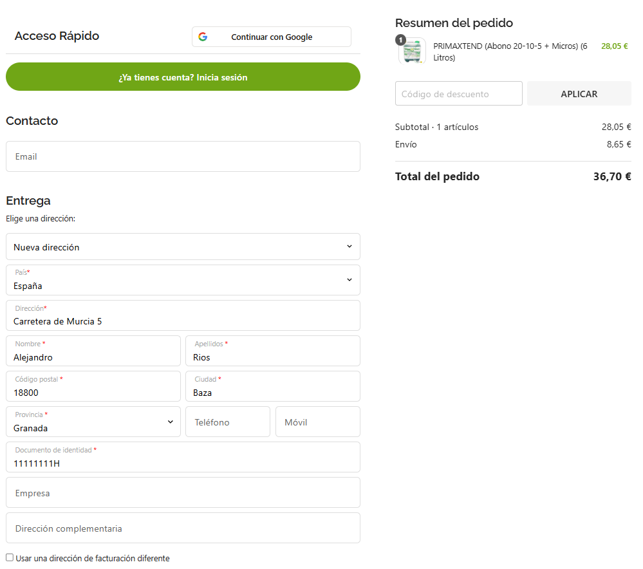Viewport: 643px width, 569px height.
Task: Click the Código postal field
Action: [x=93, y=386]
